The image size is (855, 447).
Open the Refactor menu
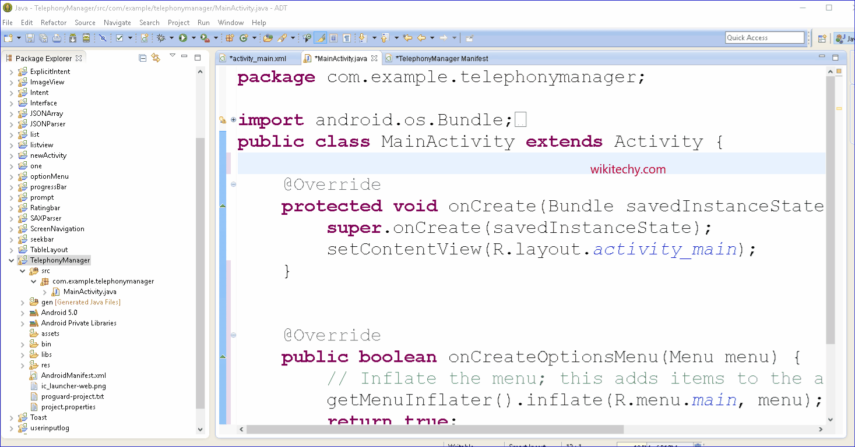tap(54, 23)
